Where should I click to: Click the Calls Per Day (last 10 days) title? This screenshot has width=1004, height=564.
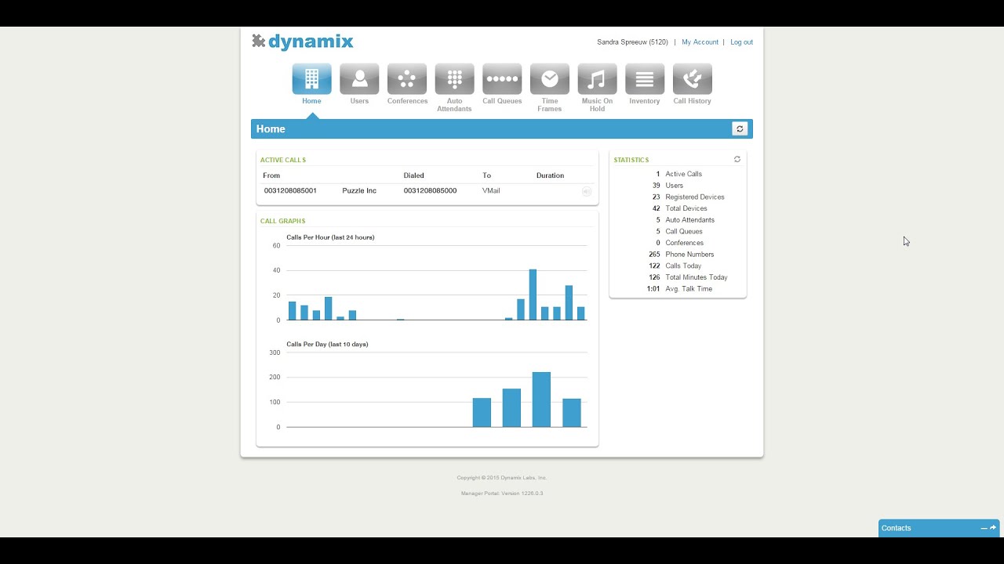(327, 344)
